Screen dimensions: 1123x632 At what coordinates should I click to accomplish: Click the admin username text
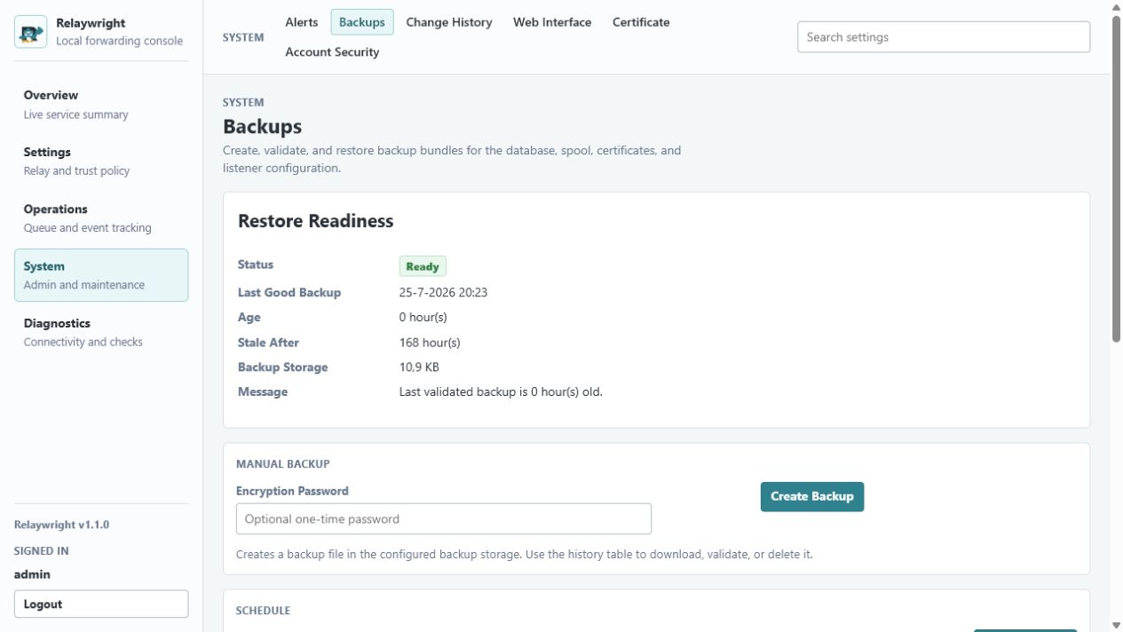[x=32, y=574]
